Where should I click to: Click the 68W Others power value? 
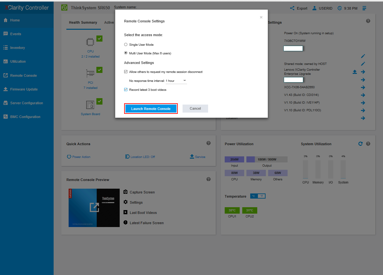[x=278, y=173]
